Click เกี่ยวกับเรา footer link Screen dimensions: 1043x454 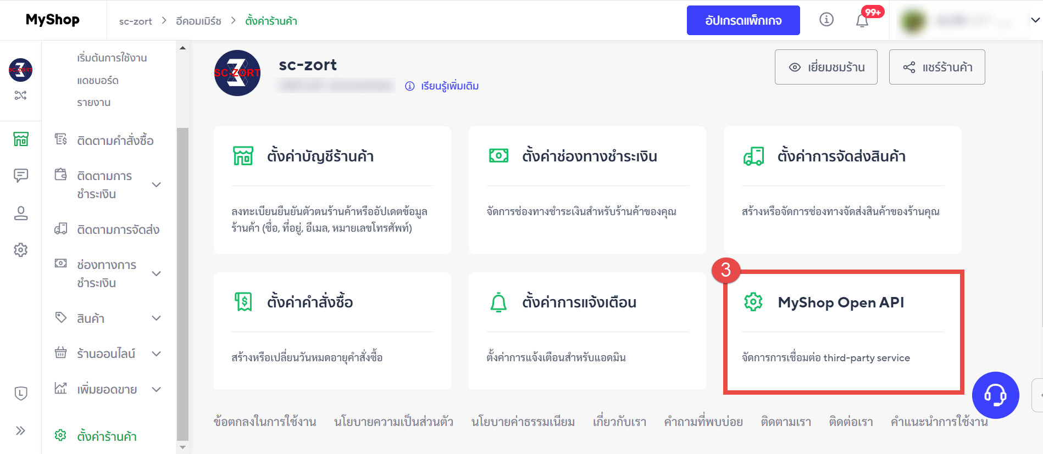[x=619, y=422]
